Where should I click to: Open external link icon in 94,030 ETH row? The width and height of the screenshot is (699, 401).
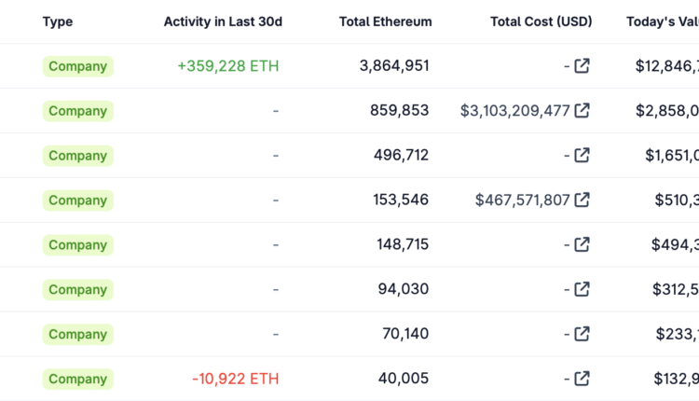pos(582,289)
